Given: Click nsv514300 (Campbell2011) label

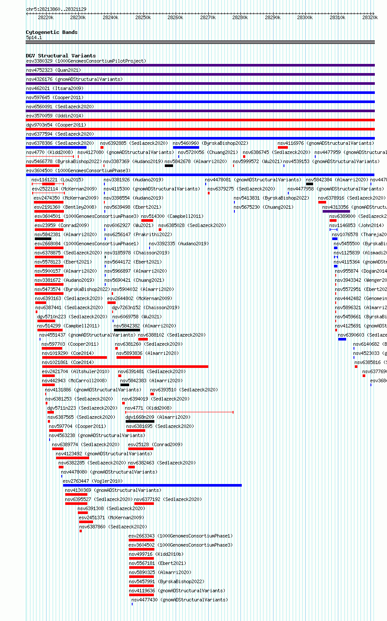Looking at the screenshot, I should 172,216.
